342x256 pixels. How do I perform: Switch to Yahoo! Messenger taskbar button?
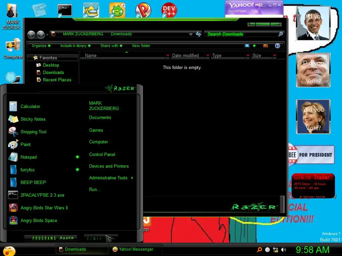tap(136, 249)
